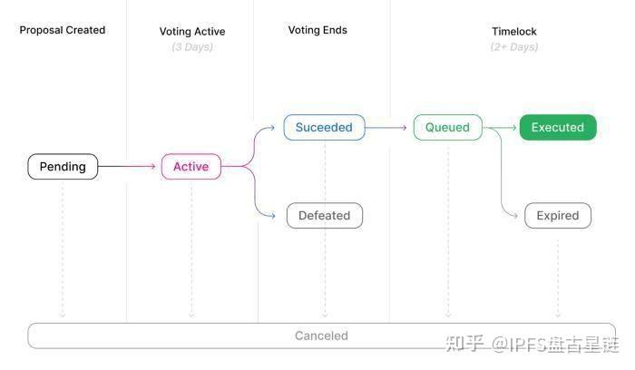Click the (3 Days) duration label
Viewport: 635px width, 370px height.
(x=192, y=47)
